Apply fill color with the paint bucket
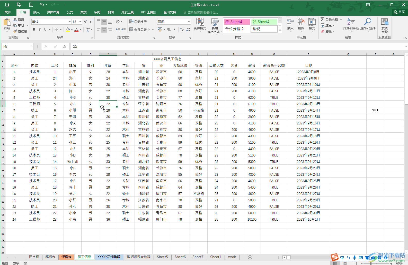This screenshot has width=408, height=265. click(x=68, y=30)
